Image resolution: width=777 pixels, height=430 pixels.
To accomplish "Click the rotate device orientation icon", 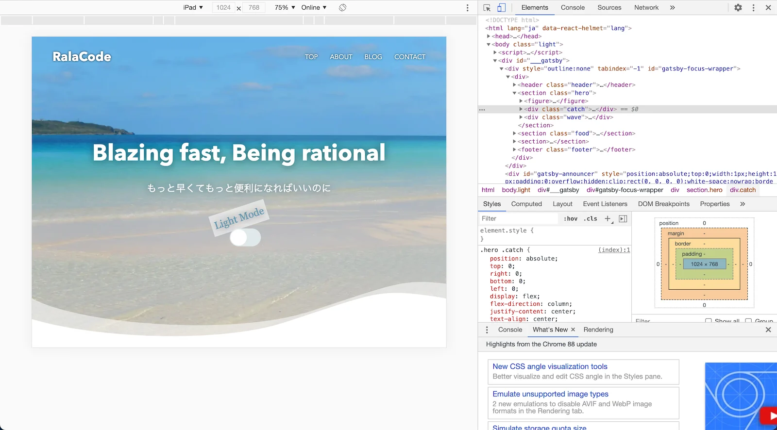I will [x=342, y=8].
